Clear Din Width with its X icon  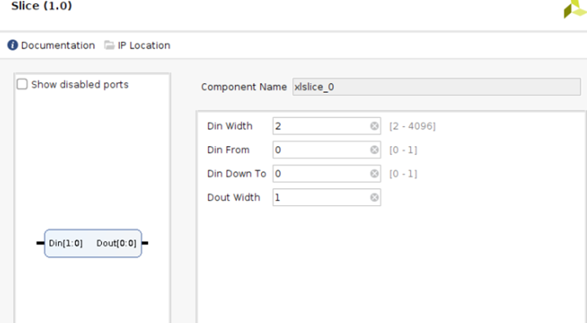click(374, 126)
